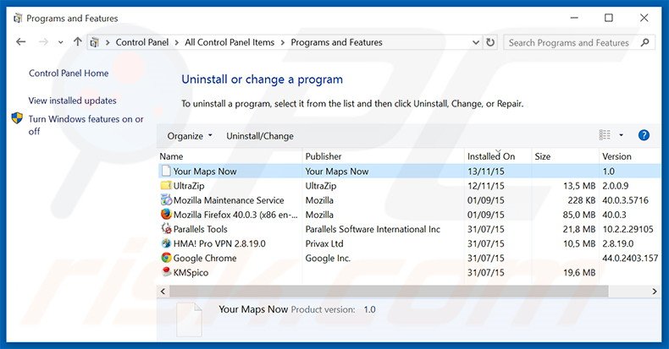Select Mozilla Maintenance Service name
The height and width of the screenshot is (349, 669).
coord(229,200)
